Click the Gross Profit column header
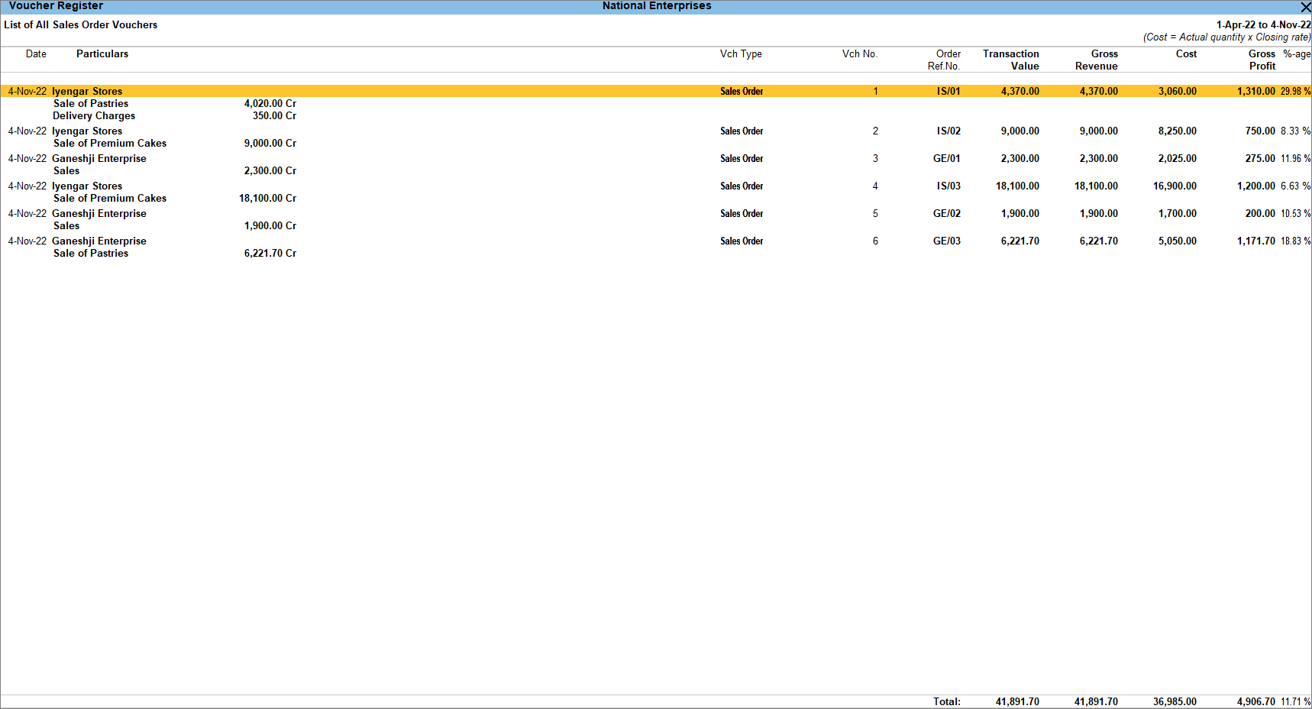1312x709 pixels. 1262,60
